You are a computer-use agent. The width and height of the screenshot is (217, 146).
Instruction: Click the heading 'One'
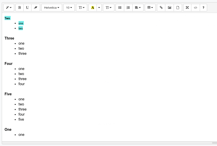[8, 129]
